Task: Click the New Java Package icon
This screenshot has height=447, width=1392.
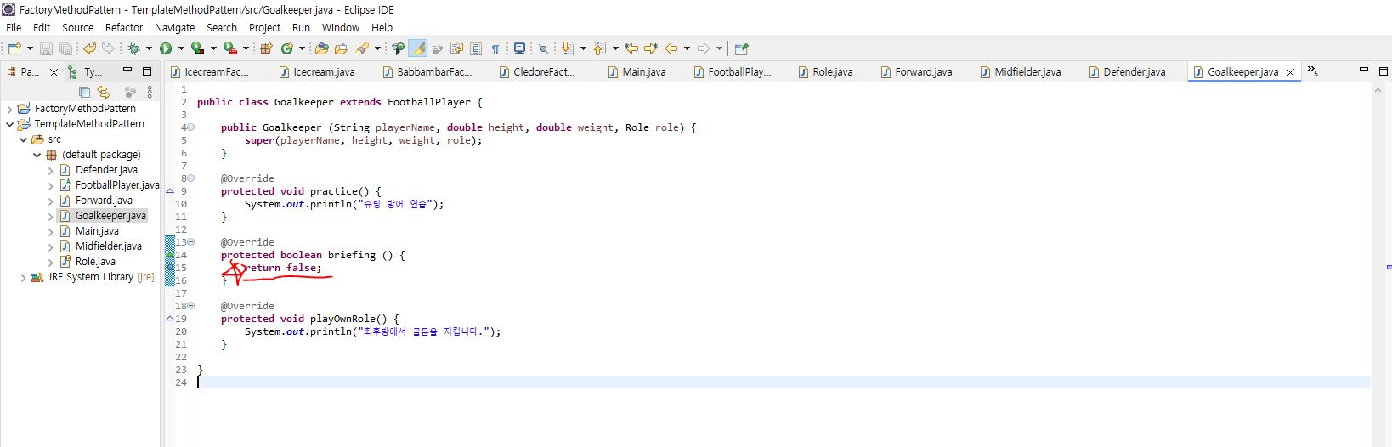Action: [266, 48]
